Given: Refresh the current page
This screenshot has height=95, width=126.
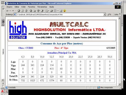Looking at the screenshot, I should coord(22,11).
